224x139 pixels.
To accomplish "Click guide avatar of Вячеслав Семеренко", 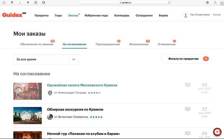I will coord(50,117).
